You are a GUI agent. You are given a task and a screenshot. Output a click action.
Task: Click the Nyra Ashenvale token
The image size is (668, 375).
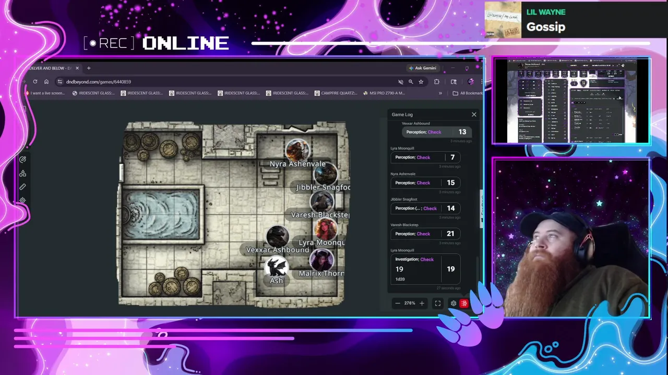click(x=297, y=150)
